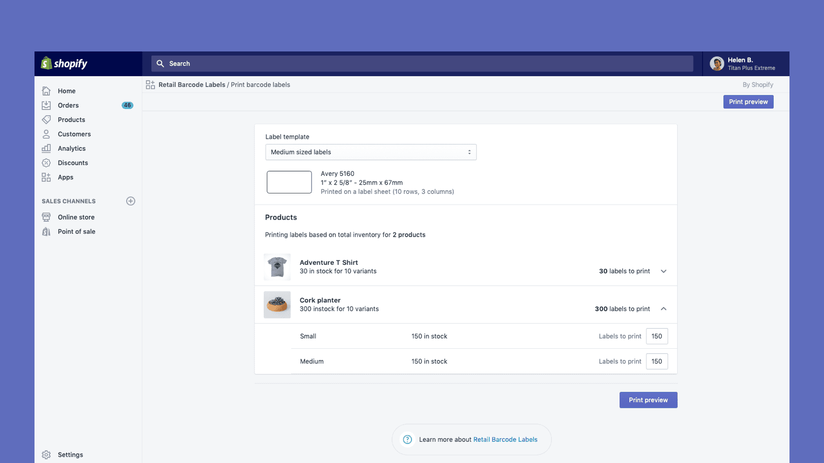
Task: Click the Products tag icon
Action: [x=46, y=120]
